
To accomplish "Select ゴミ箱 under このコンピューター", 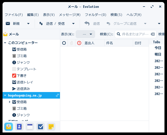I will click(31, 56).
